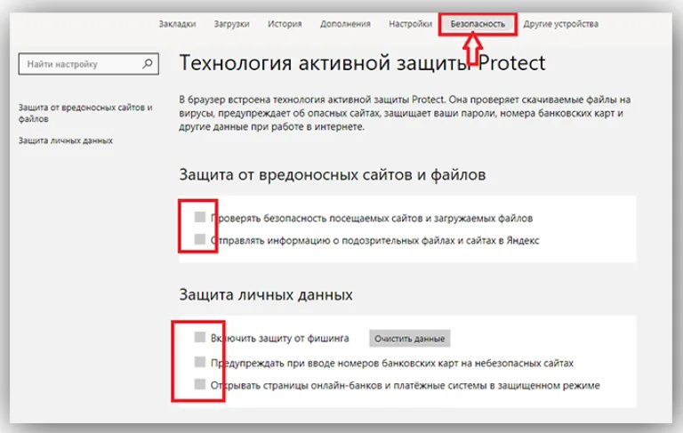Click the magnifier search icon
The height and width of the screenshot is (433, 683).
point(148,64)
